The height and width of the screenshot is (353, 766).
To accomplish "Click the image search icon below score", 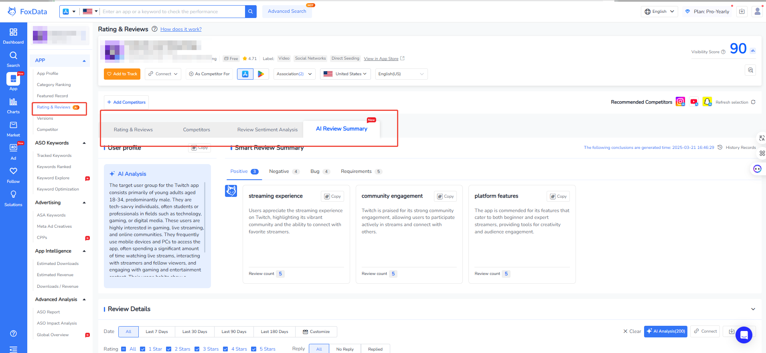I will coord(750,70).
